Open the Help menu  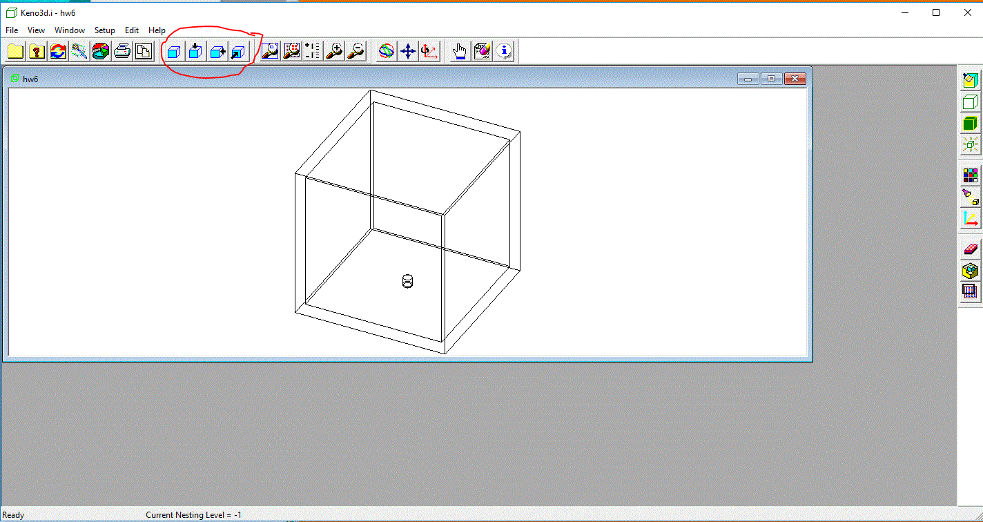pos(157,30)
